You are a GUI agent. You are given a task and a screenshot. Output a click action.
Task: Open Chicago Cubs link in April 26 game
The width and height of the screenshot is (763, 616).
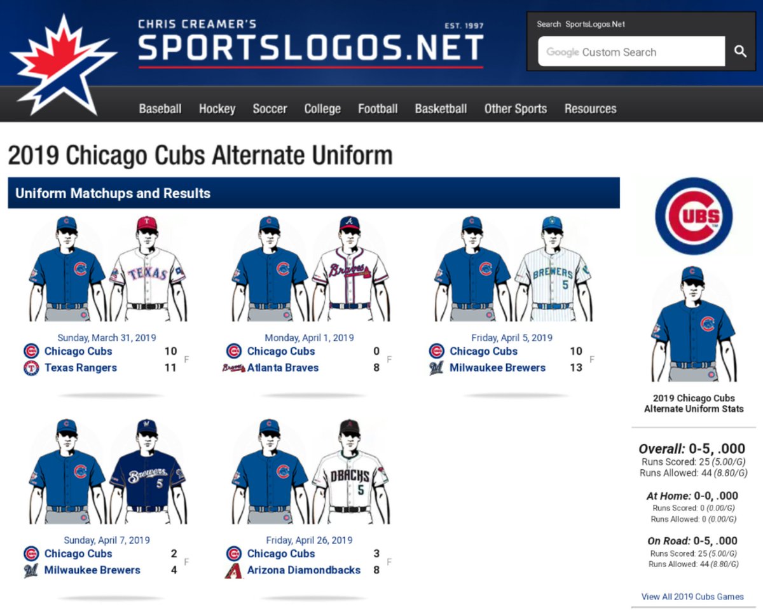[281, 554]
